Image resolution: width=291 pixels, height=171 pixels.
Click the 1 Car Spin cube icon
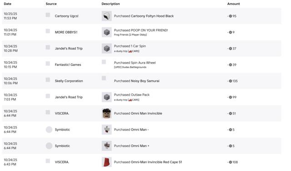pyautogui.click(x=107, y=49)
